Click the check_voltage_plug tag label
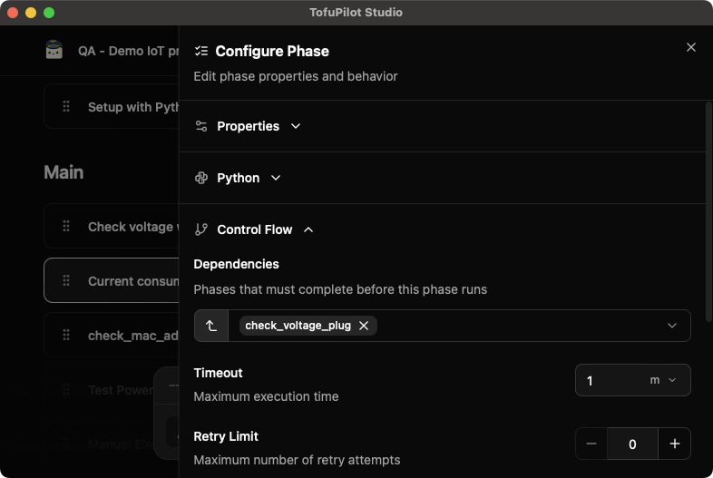 click(298, 326)
